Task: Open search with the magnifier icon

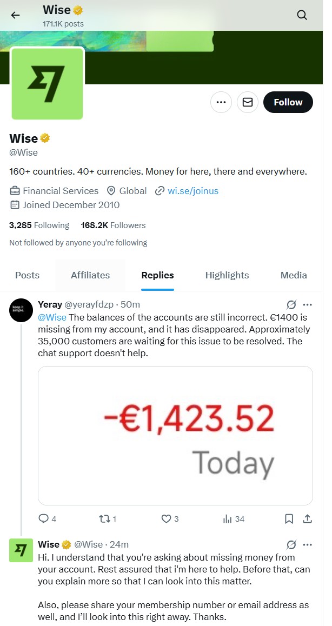Action: tap(302, 15)
